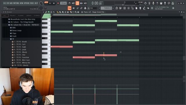Open the OPTIONS menu
186x105 pixels.
pos(26,3)
